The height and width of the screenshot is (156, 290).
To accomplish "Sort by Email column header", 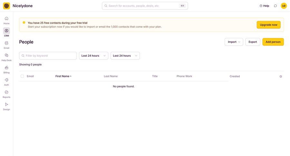I will click(30, 76).
